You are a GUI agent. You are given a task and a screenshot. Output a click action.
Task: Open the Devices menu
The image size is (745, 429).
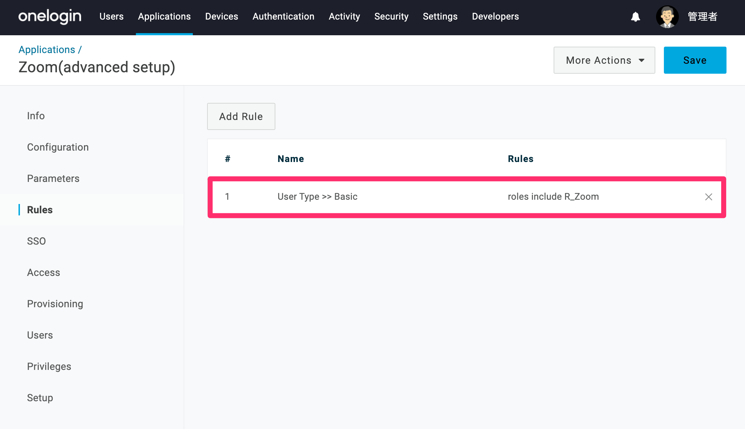[x=222, y=17]
